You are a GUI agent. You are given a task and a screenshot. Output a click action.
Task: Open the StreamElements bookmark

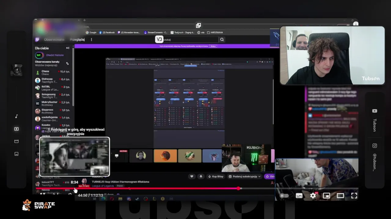tap(155, 33)
